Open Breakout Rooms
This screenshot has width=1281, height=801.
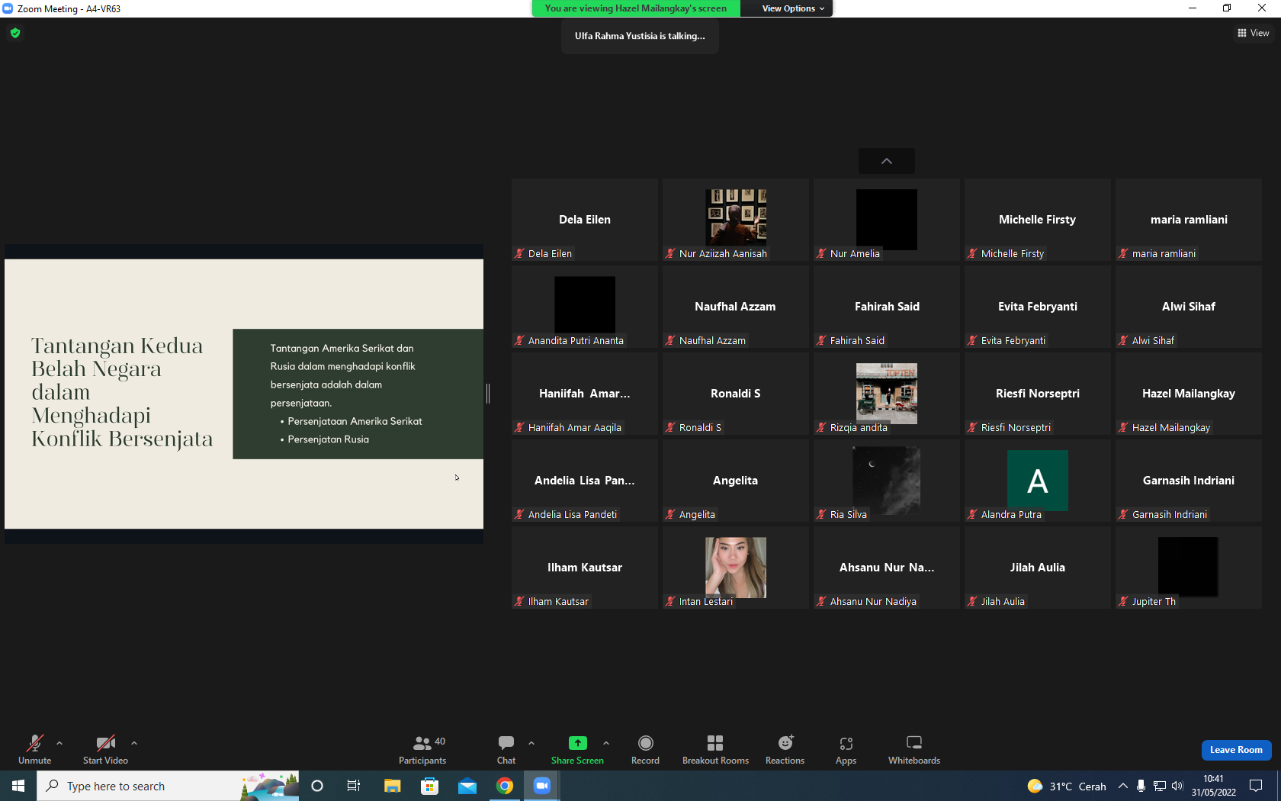(x=715, y=750)
